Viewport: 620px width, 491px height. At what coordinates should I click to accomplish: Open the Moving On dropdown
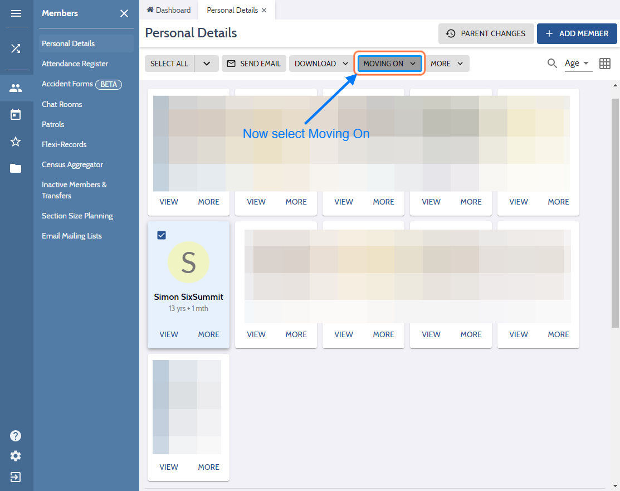[x=389, y=64]
